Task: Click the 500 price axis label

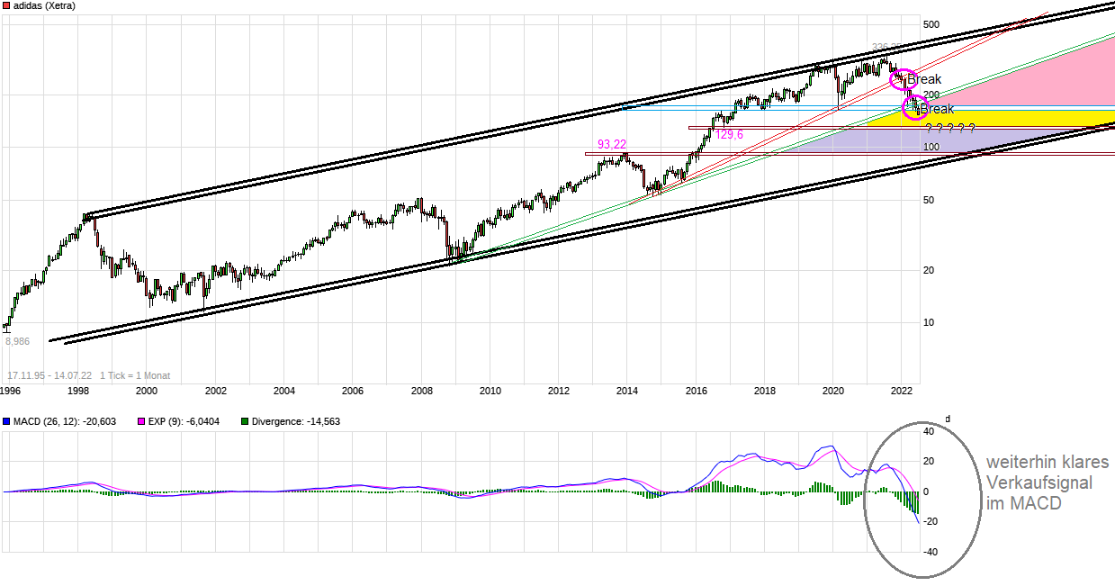Action: [x=931, y=24]
